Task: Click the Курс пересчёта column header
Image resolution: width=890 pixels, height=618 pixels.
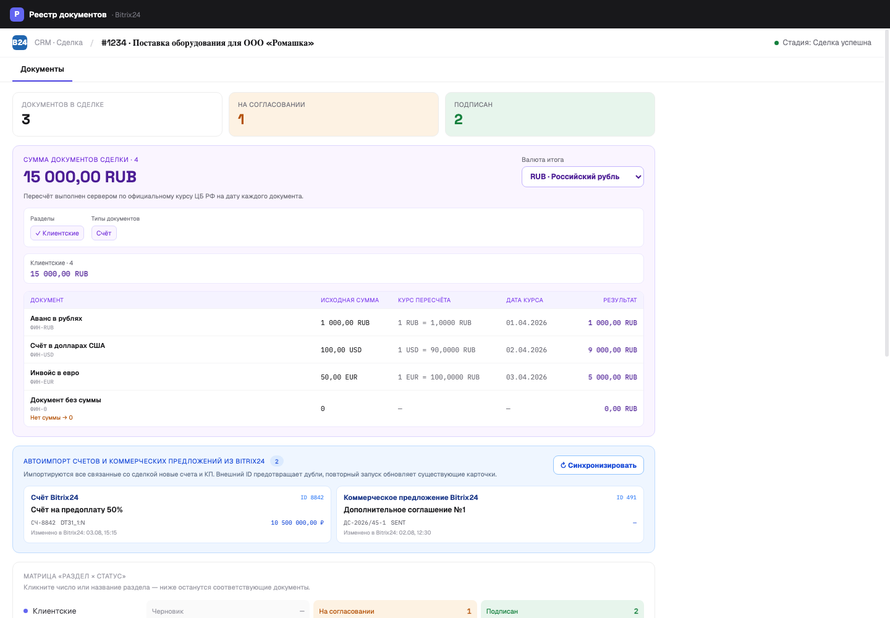Action: 425,300
